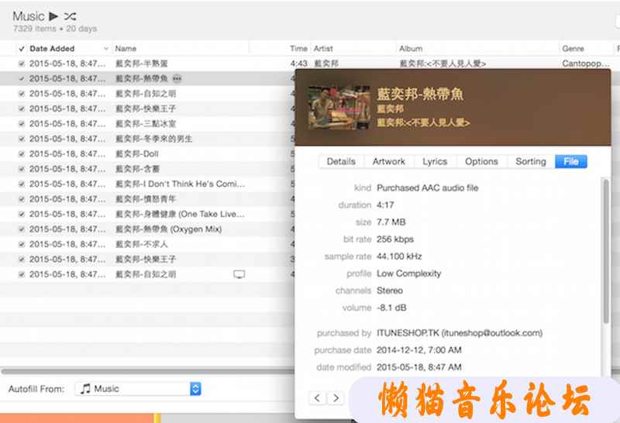Viewport: 620px width, 423px height.
Task: Sort by the Album column header
Action: pyautogui.click(x=411, y=49)
